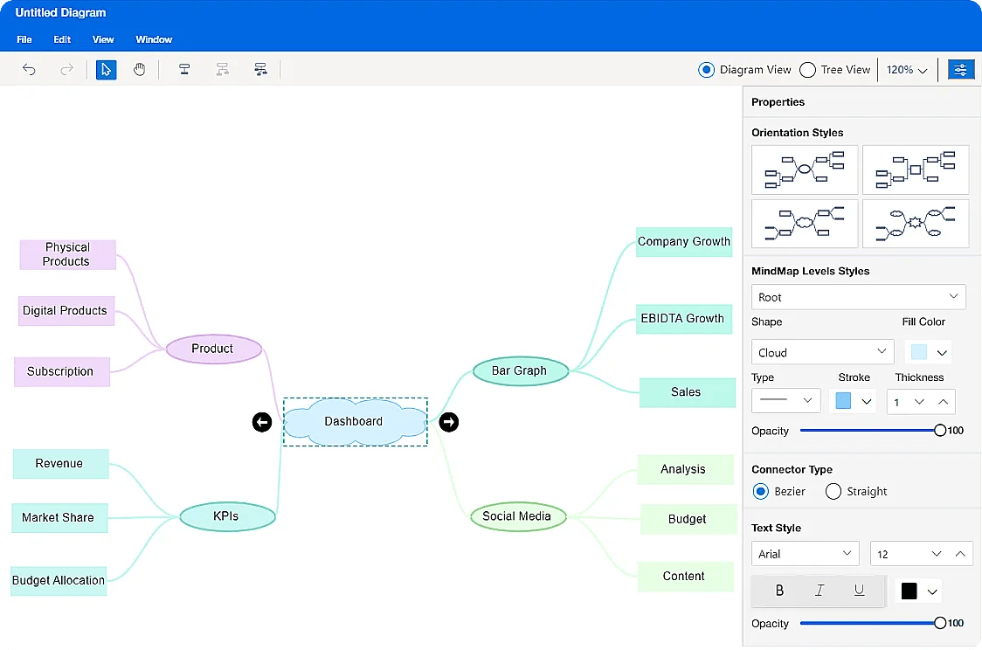Collapse the Dashboard node's left branch arrow
982x650 pixels.
[262, 422]
